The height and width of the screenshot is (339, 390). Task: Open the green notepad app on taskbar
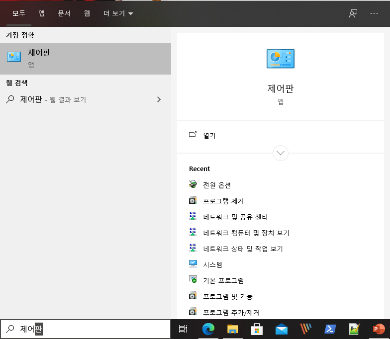coord(354,329)
